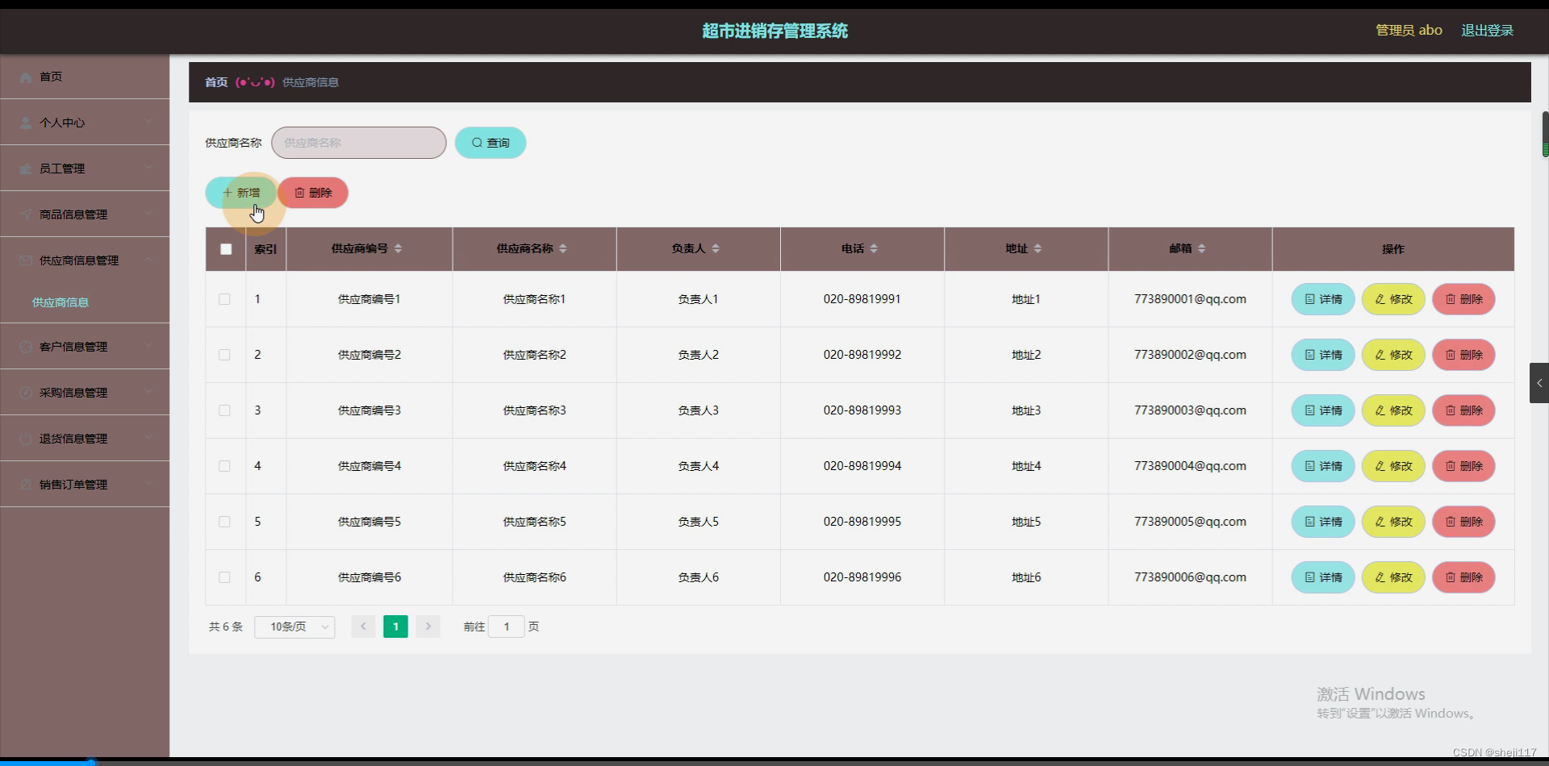This screenshot has width=1549, height=766.
Task: Click 删除 for supplier 供应商名称6
Action: point(1463,577)
